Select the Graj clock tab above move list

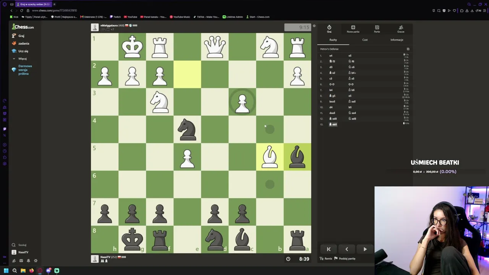click(329, 29)
